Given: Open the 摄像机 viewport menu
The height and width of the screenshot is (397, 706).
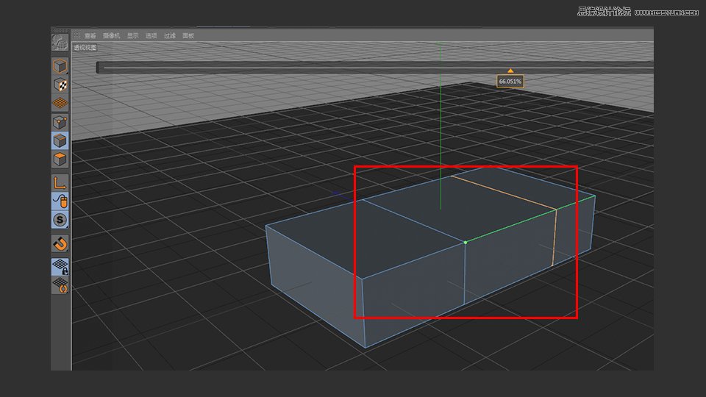Looking at the screenshot, I should coord(111,35).
